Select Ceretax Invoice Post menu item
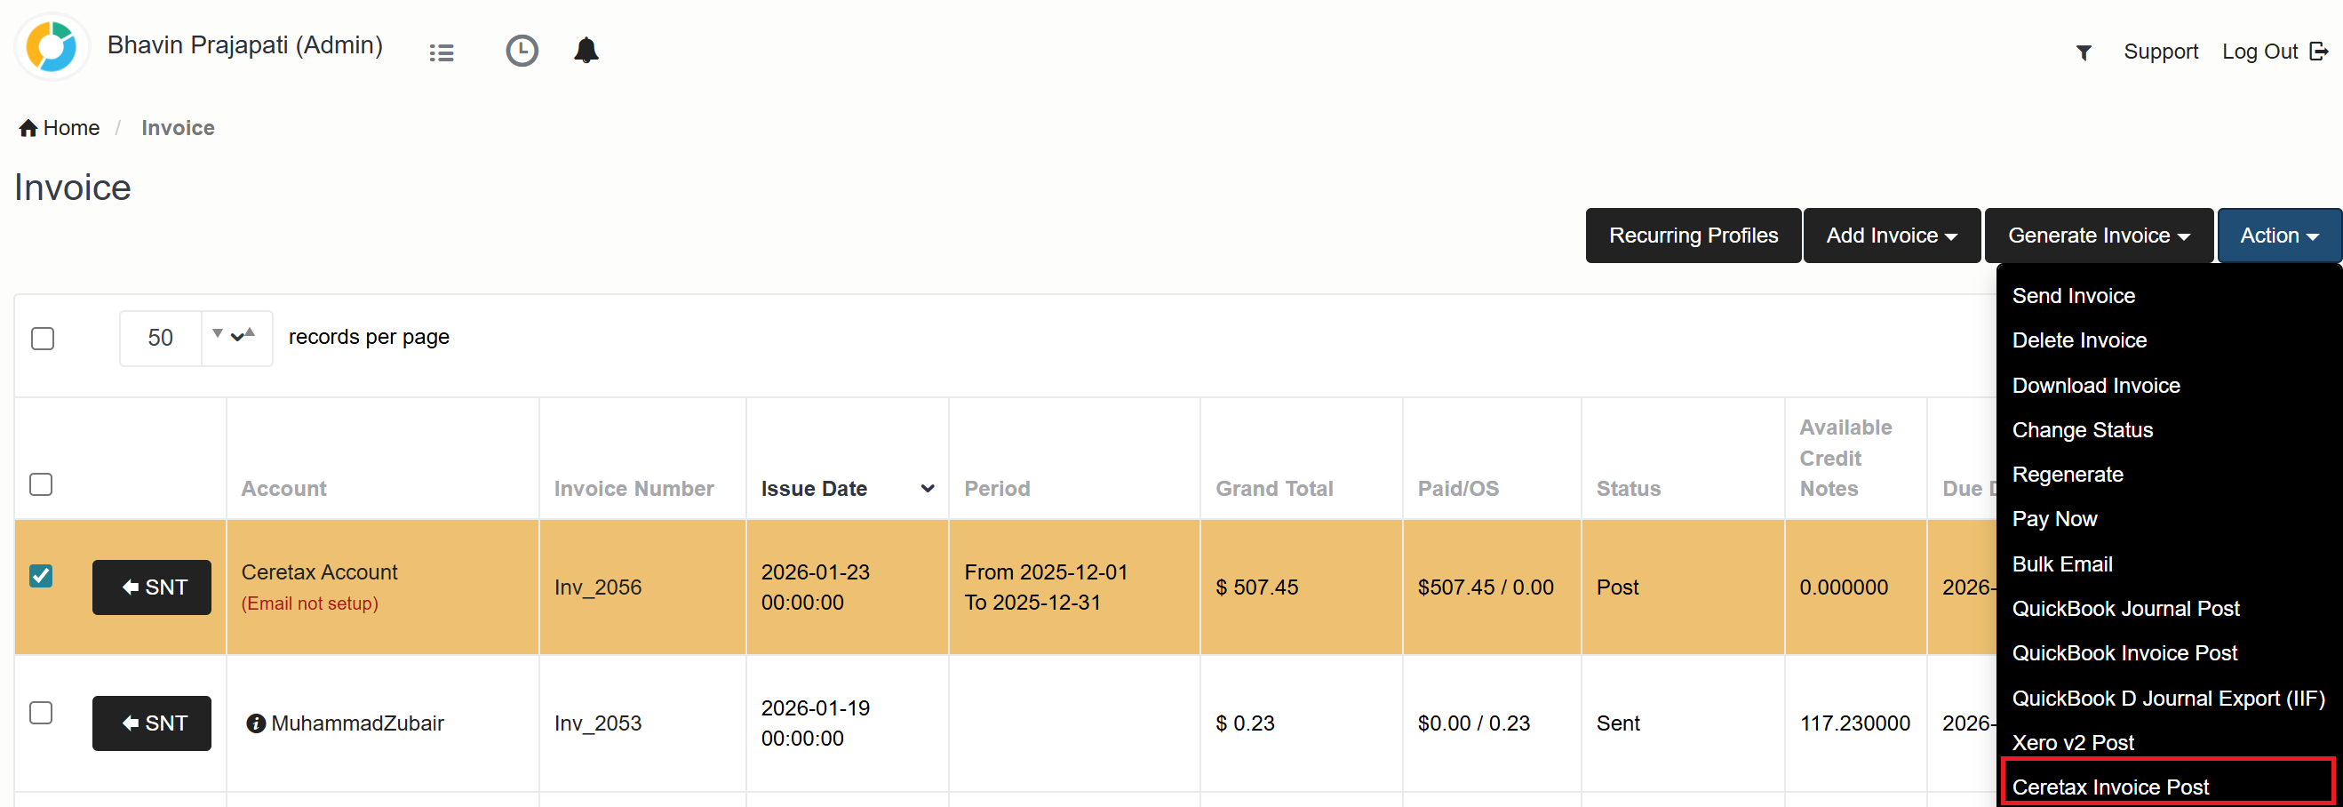The width and height of the screenshot is (2343, 807). point(2110,787)
